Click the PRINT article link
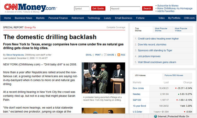Screen dimensions: 197x118 coord(98,55)
